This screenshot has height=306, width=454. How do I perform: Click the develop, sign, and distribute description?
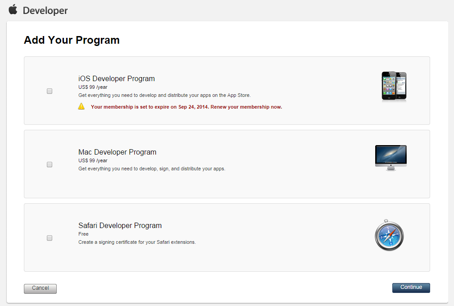pos(152,169)
